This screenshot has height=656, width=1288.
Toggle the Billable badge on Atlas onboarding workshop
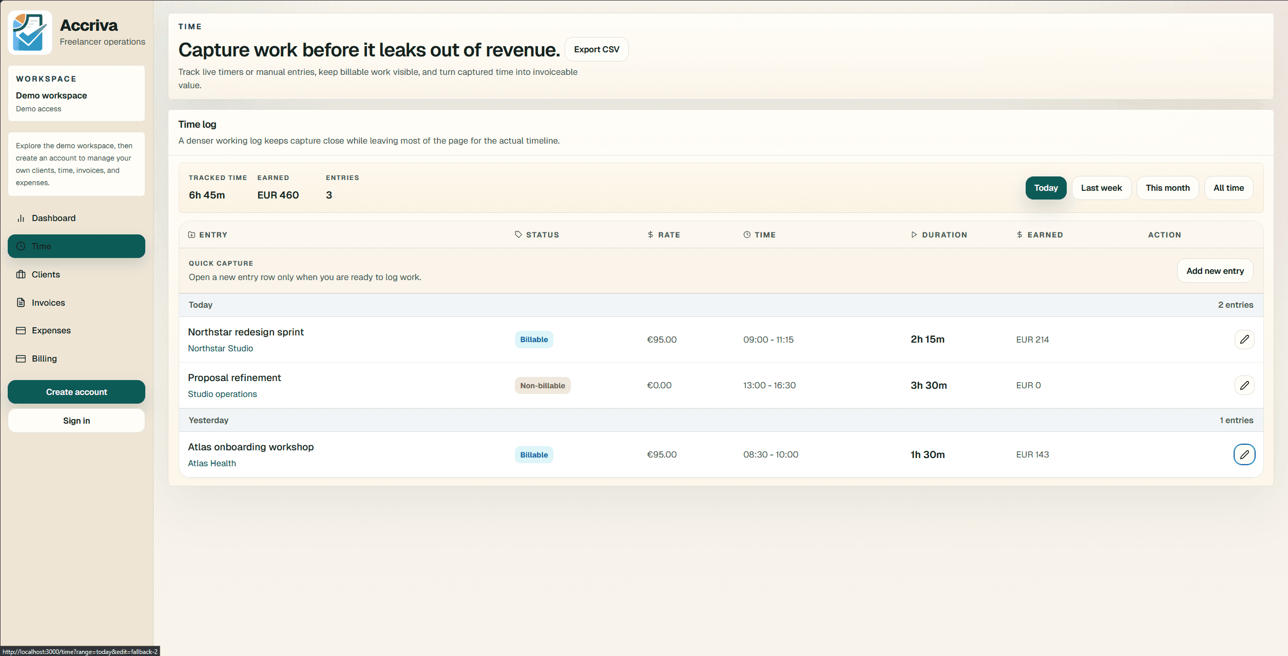533,454
